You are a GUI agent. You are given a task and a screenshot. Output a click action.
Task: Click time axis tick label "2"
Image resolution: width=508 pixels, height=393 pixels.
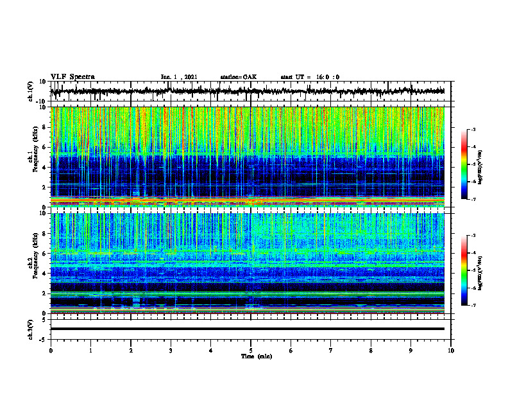click(131, 351)
